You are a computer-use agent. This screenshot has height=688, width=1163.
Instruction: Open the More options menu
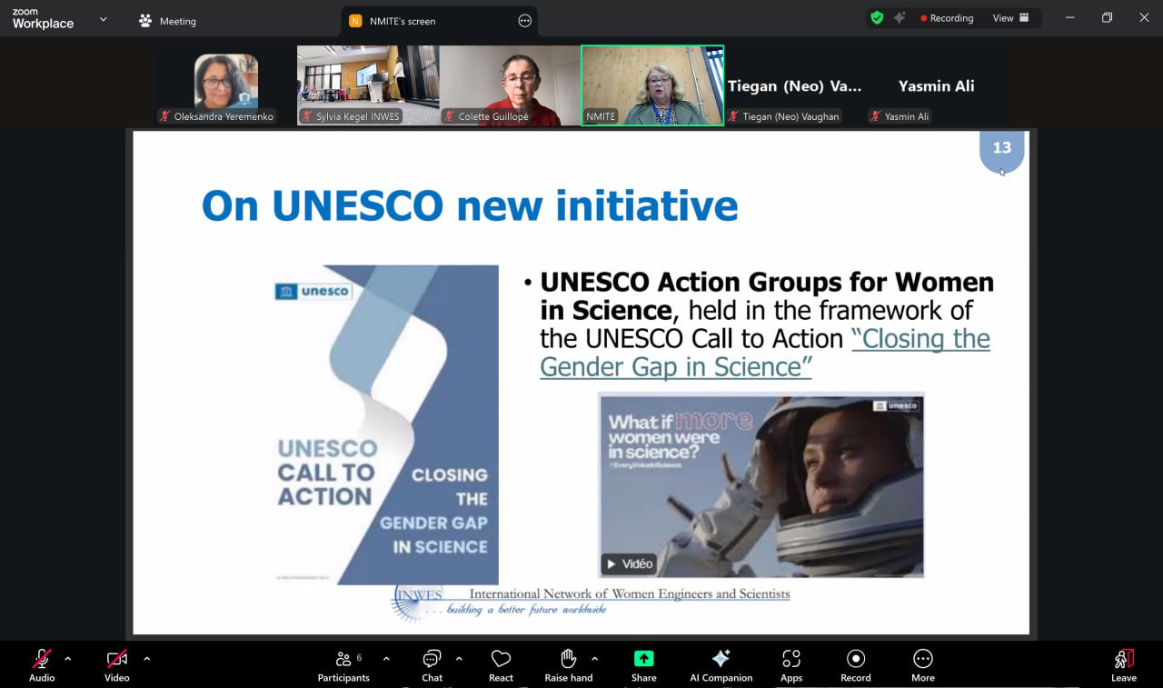922,664
